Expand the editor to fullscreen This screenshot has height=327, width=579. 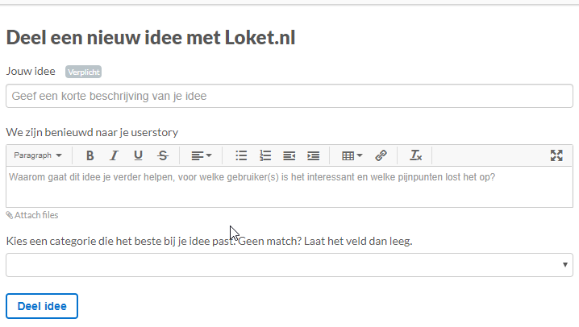556,155
